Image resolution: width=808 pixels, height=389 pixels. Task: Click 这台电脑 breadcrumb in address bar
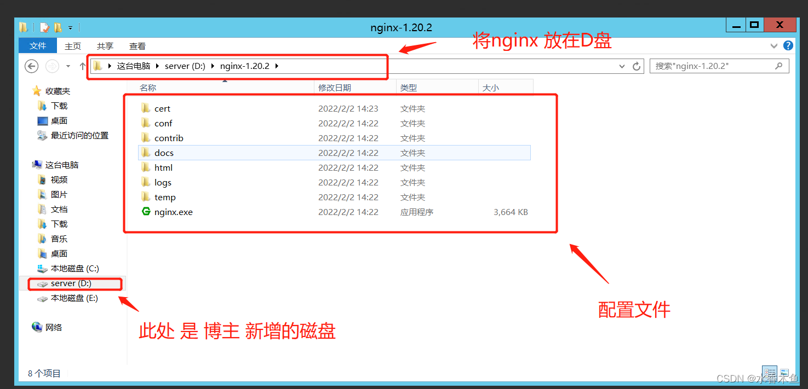tap(134, 66)
